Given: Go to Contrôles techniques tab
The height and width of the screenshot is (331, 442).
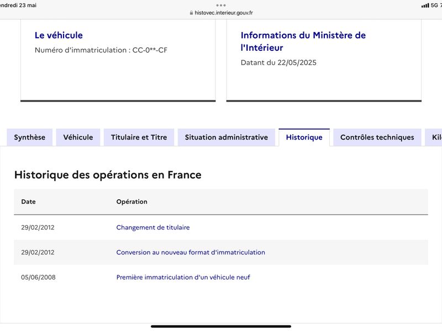Looking at the screenshot, I should 377,137.
